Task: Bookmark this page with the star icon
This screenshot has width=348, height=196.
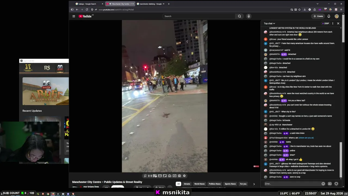Action: [299, 10]
